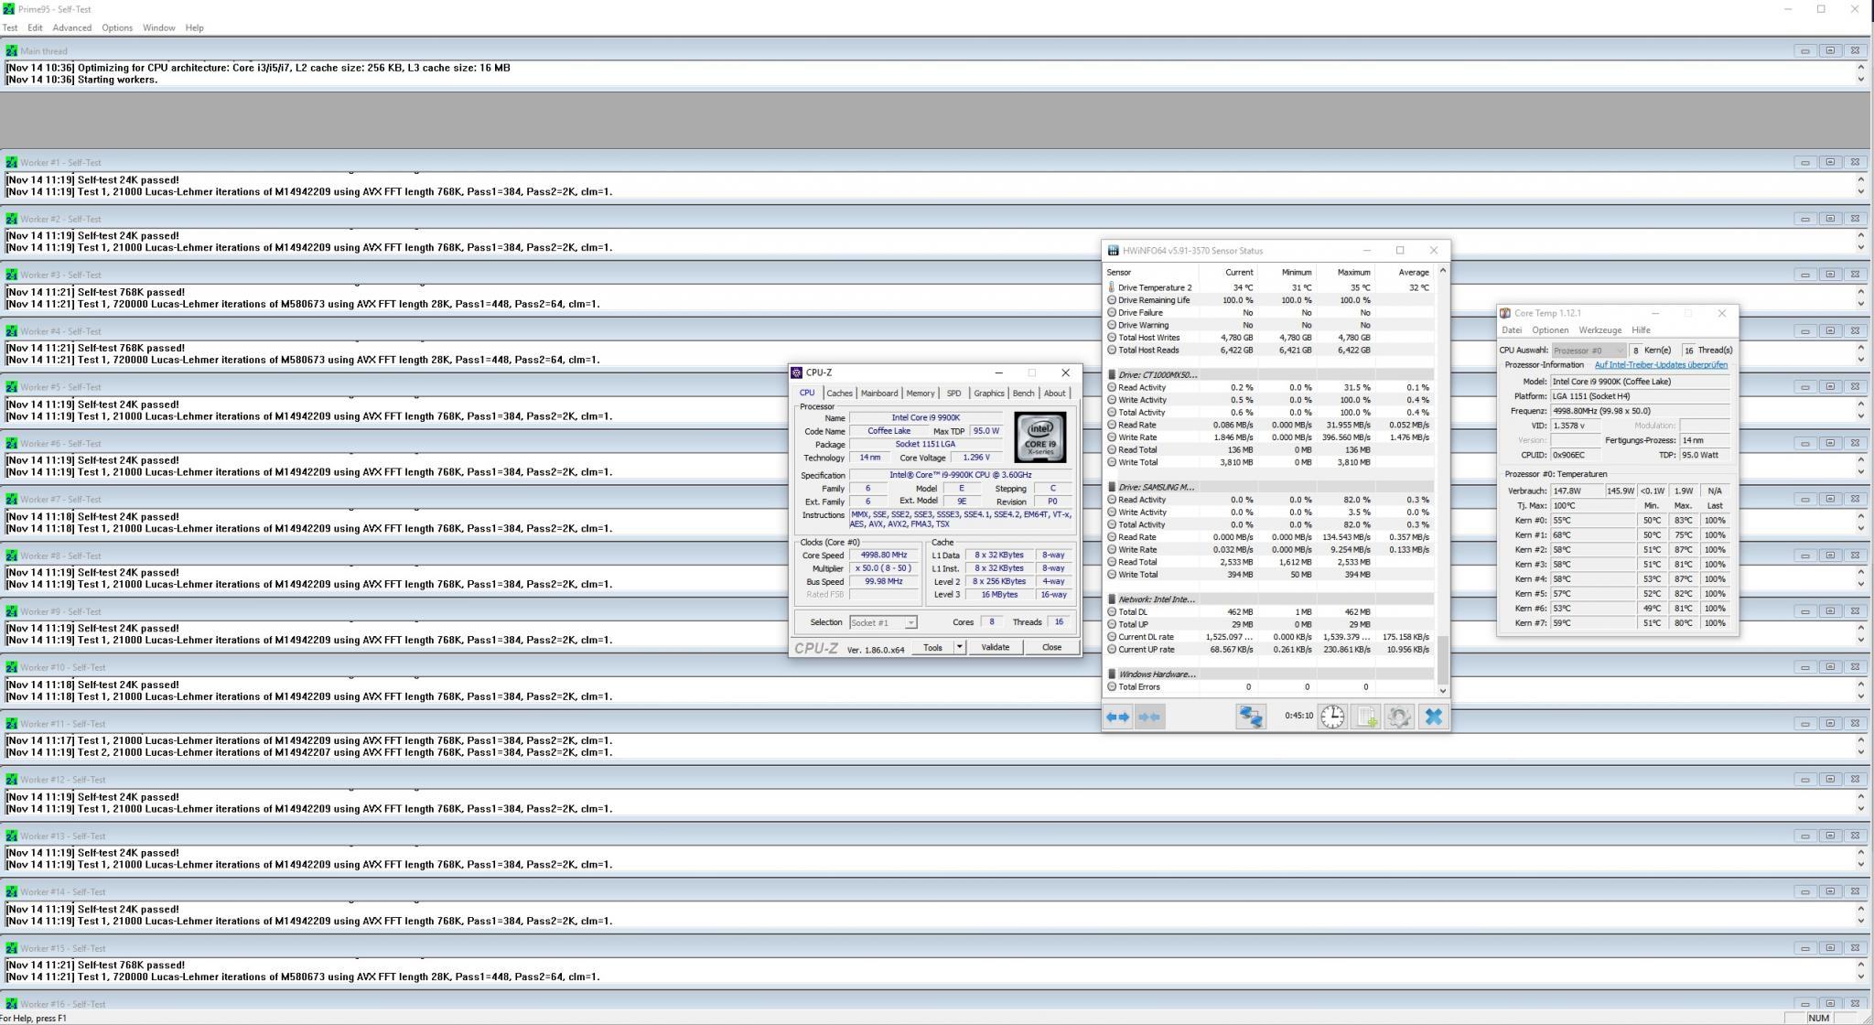Open the CPU-Z Tools dropdown arrow
The width and height of the screenshot is (1874, 1025).
(x=959, y=647)
